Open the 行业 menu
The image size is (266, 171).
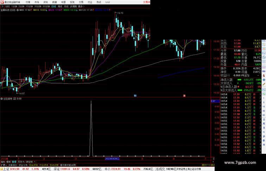click(90, 2)
